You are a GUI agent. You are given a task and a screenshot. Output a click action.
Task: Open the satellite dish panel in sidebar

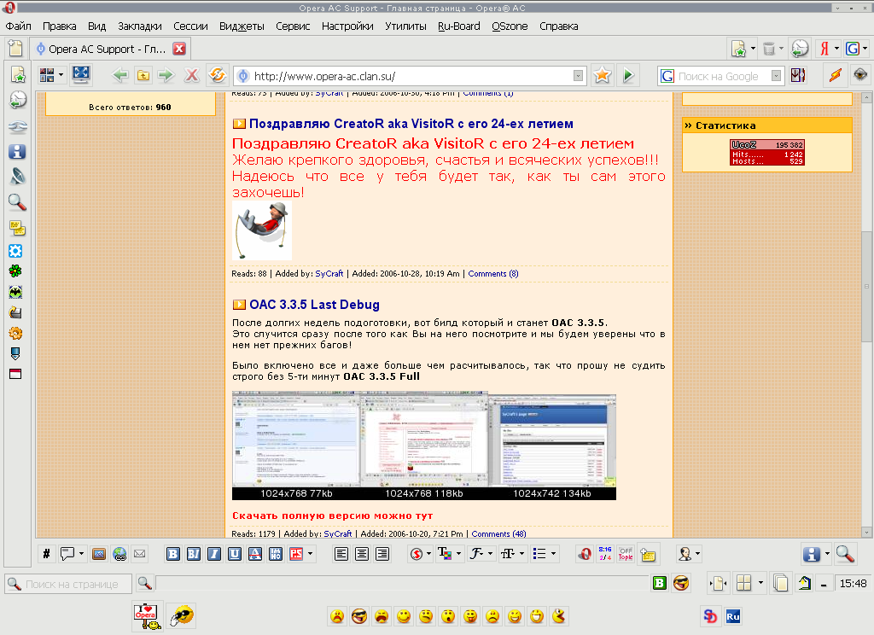click(17, 177)
